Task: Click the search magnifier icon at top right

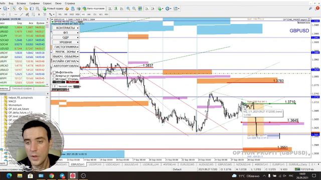Action: tap(310, 8)
